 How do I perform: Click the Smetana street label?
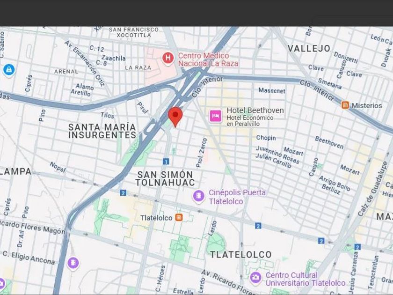(329, 84)
